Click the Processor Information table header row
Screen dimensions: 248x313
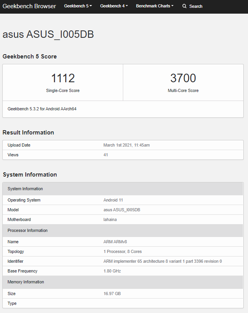[x=123, y=230]
